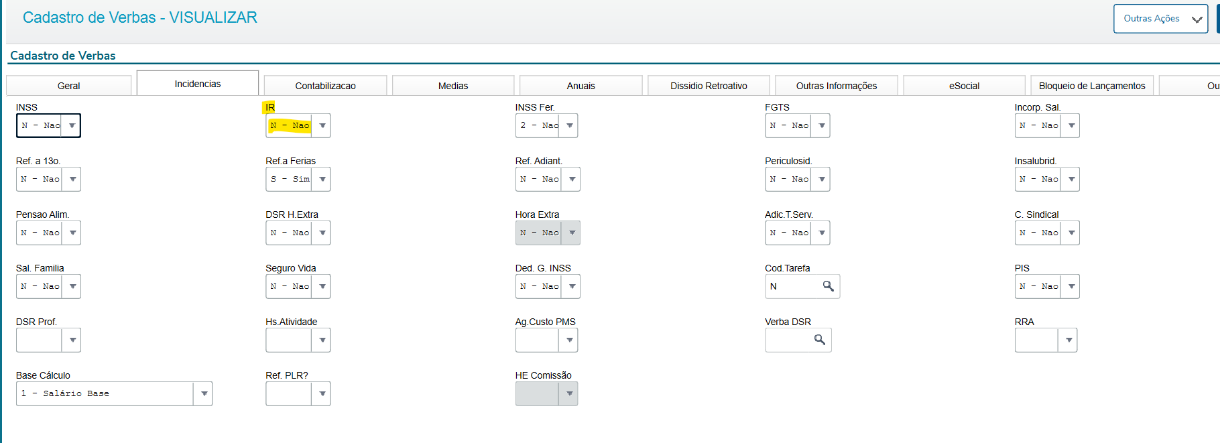Expand the Ref.a Ferias dropdown

tap(322, 179)
